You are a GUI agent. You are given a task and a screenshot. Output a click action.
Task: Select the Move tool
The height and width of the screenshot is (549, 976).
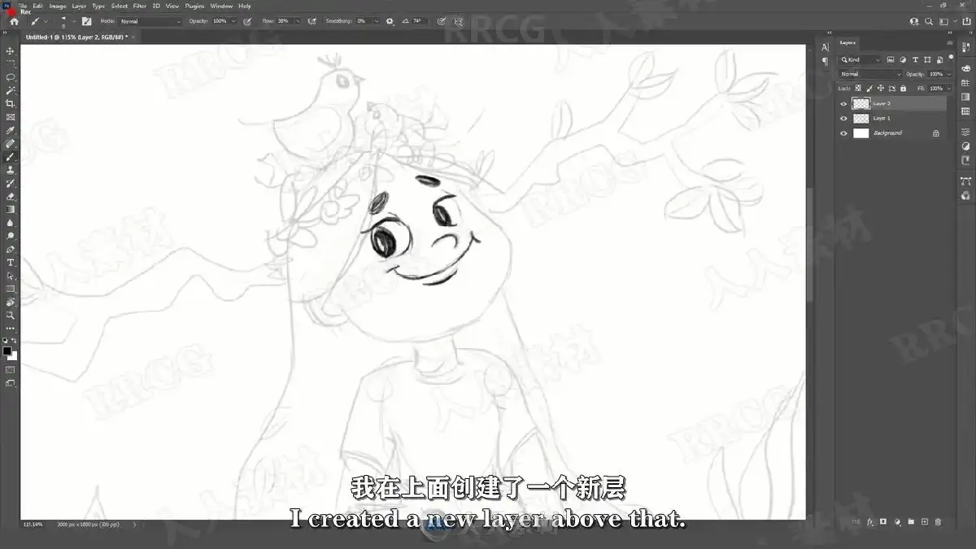coord(11,50)
